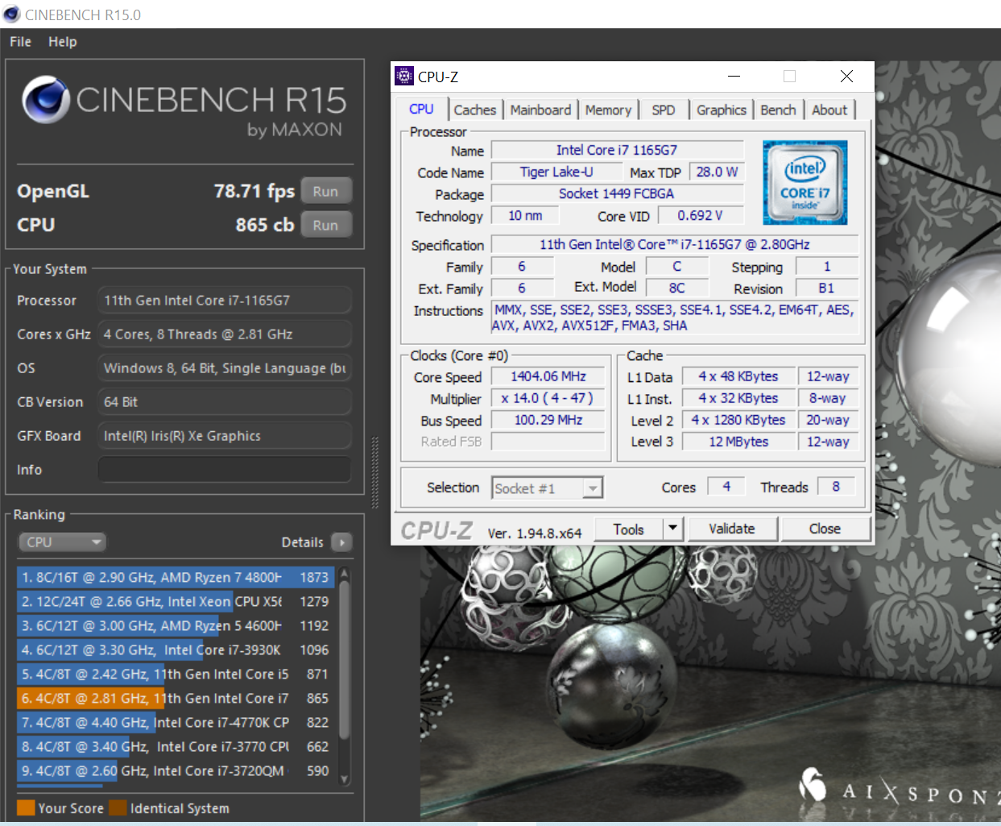Select ranking row Intel Core i7-4770K
The image size is (1001, 826).
[x=176, y=722]
